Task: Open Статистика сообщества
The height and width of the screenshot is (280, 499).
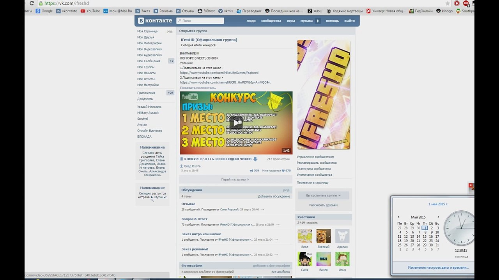Action: pyautogui.click(x=314, y=169)
